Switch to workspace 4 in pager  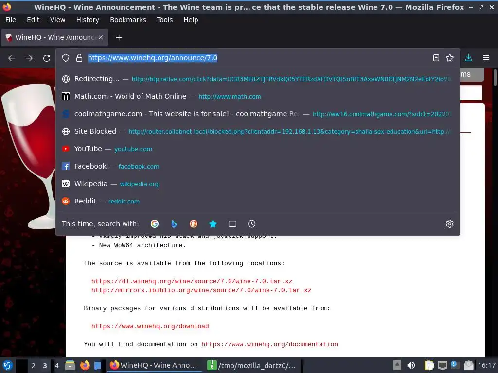[x=57, y=366]
